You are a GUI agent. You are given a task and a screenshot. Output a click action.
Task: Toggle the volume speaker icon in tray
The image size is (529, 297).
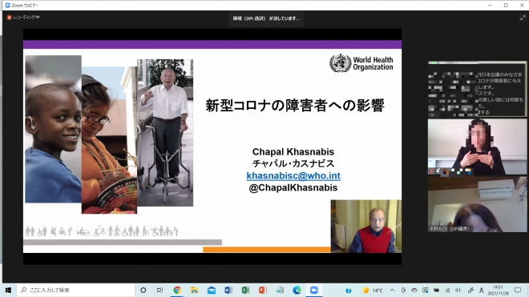click(458, 291)
